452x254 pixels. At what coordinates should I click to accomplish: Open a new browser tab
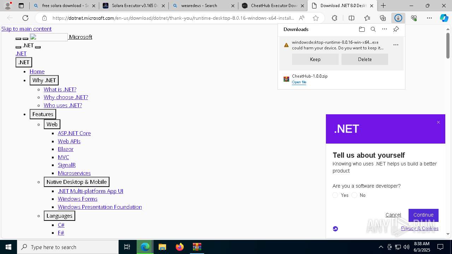pos(383,6)
